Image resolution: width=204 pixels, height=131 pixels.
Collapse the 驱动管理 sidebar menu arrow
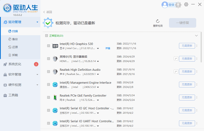pyautogui.click(x=37, y=22)
